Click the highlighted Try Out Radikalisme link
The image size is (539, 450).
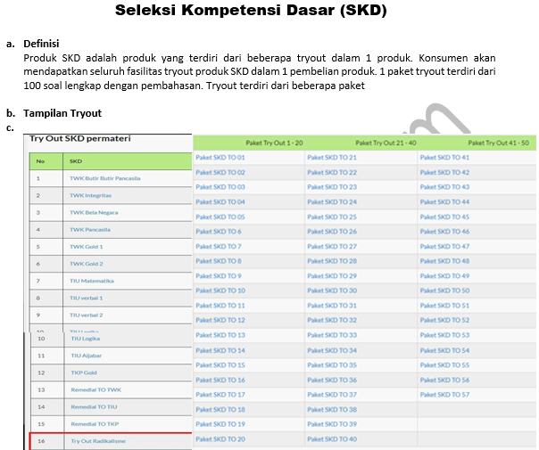tap(96, 441)
